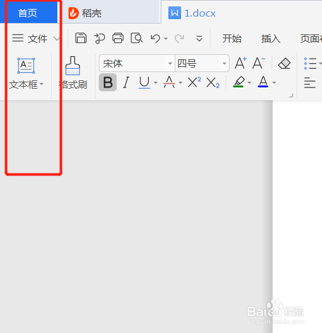Open the 文件 menu
This screenshot has width=322, height=333.
(x=38, y=39)
